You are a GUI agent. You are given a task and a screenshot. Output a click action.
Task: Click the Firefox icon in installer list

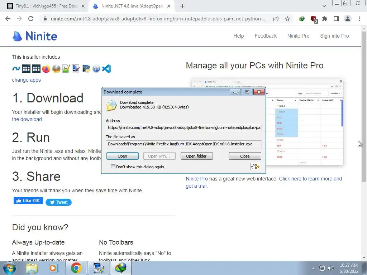(46, 69)
